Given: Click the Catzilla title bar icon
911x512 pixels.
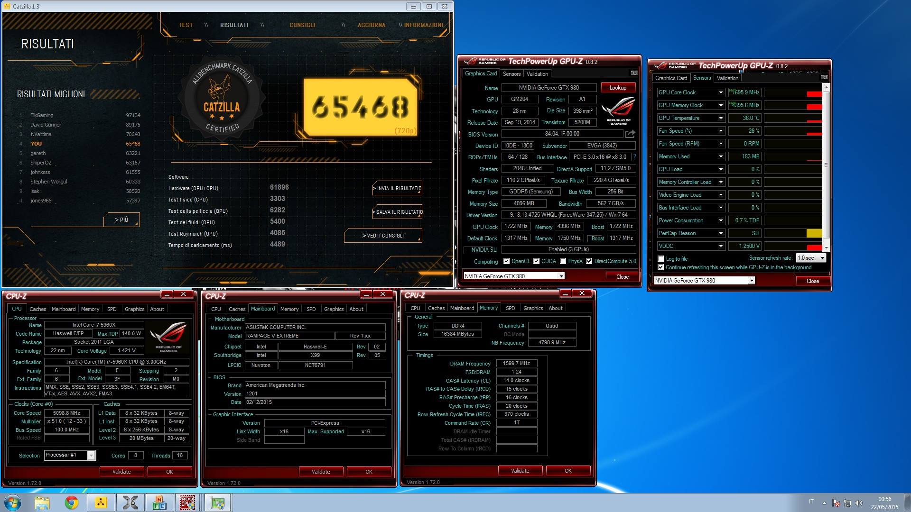Looking at the screenshot, I should coord(7,6).
